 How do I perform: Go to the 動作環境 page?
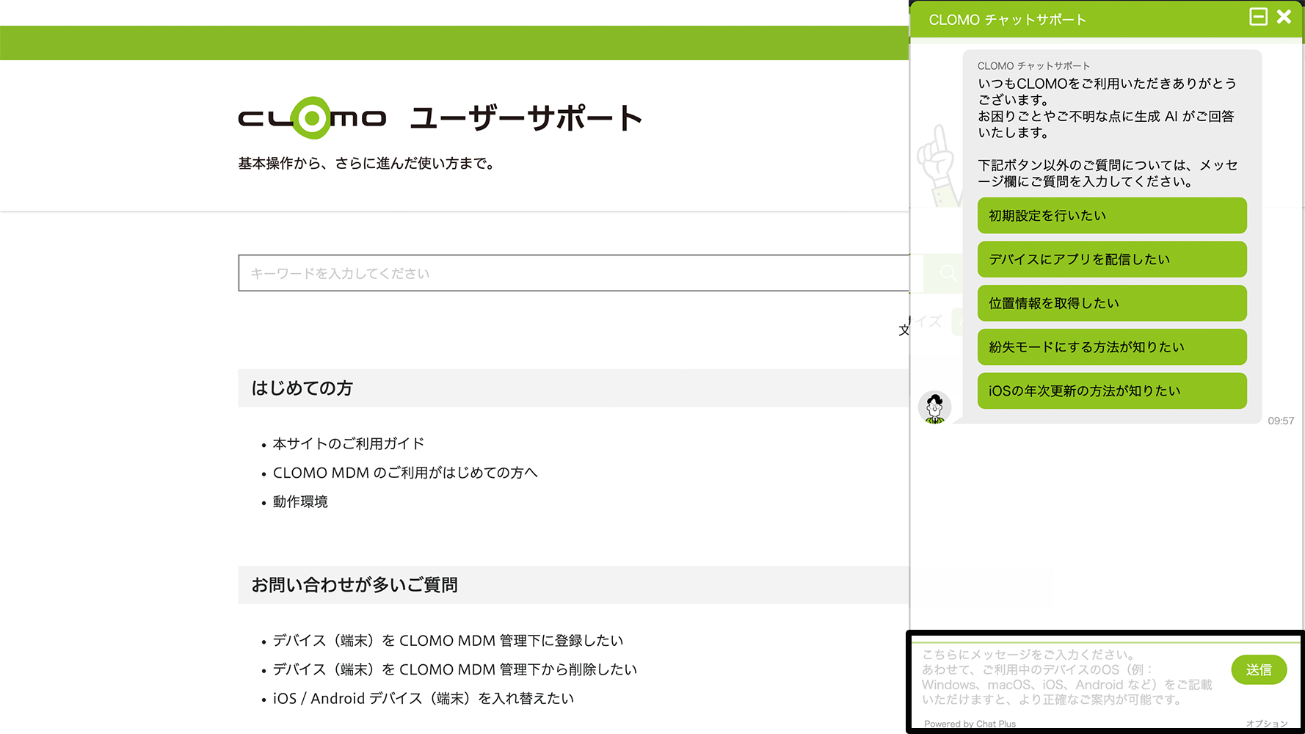pyautogui.click(x=300, y=502)
